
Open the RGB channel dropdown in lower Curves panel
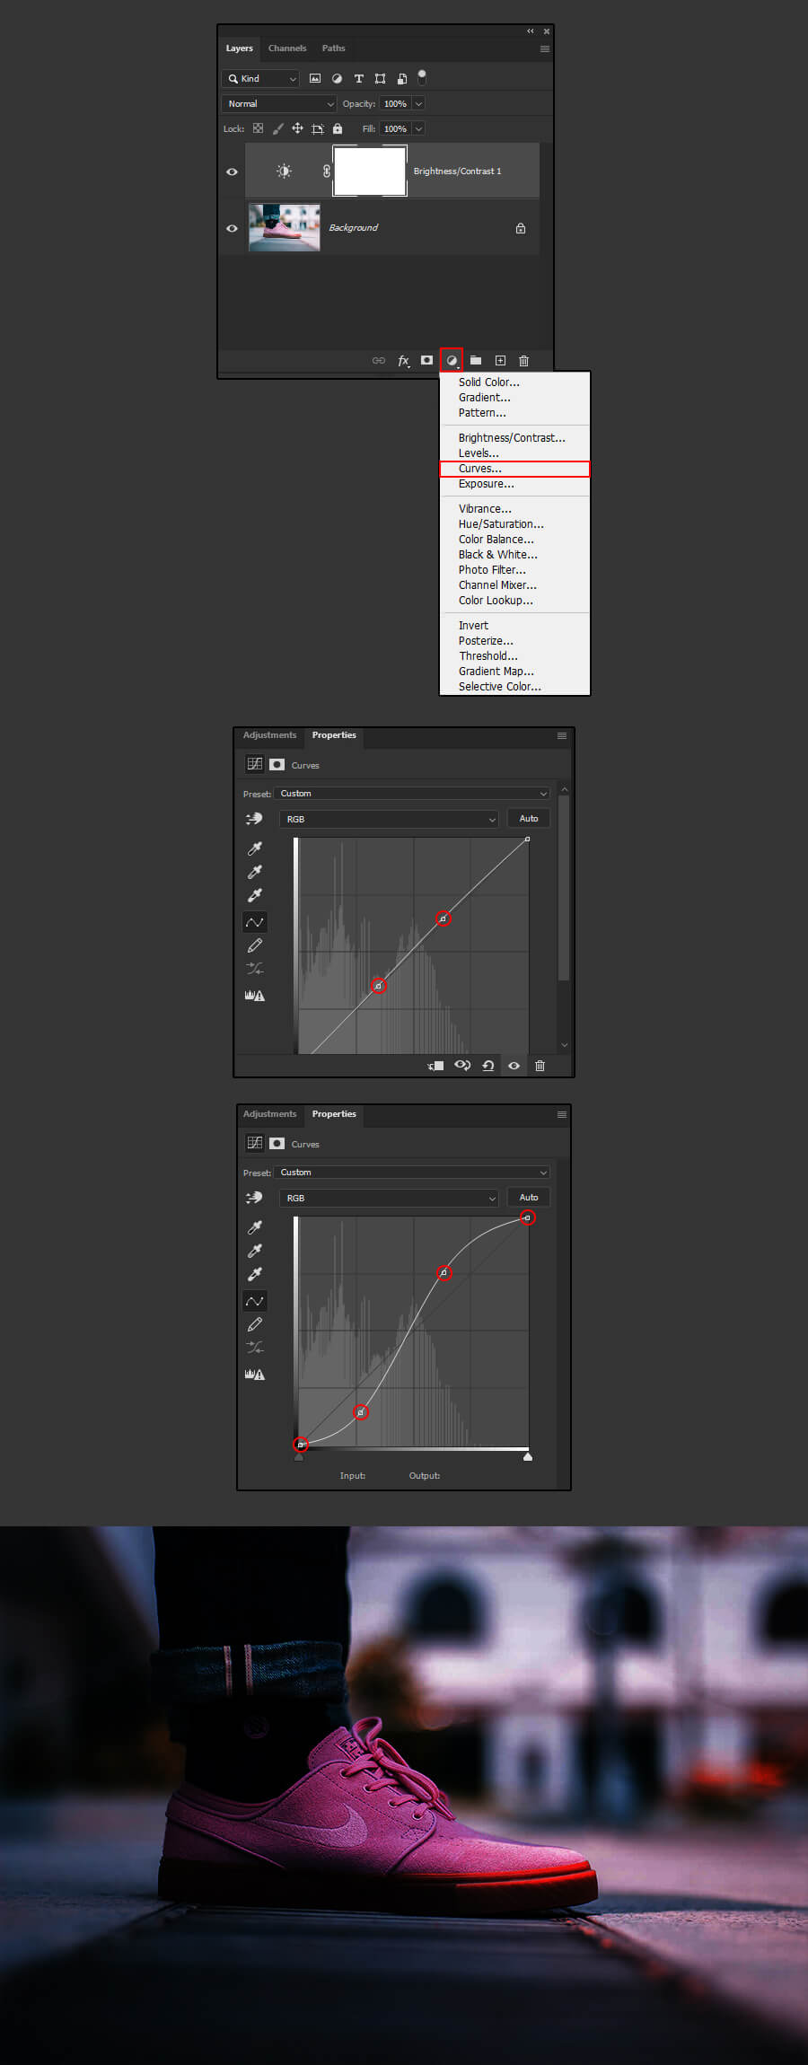click(389, 1198)
